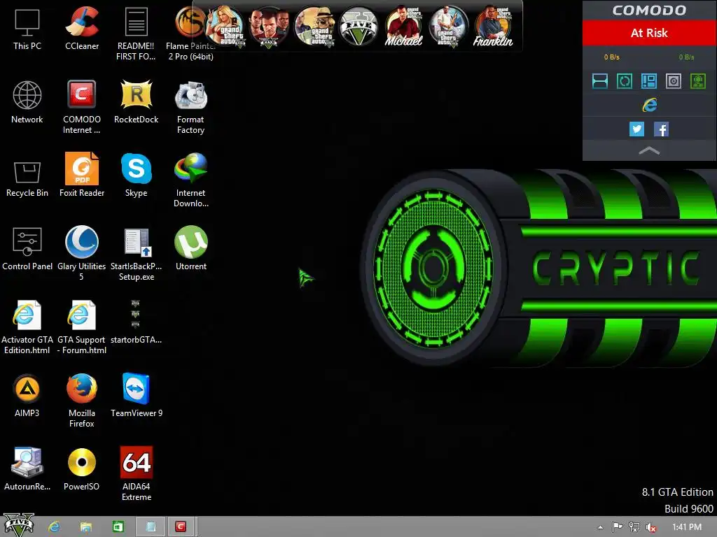Select COMODO Internet Security desktop shortcut

82,107
